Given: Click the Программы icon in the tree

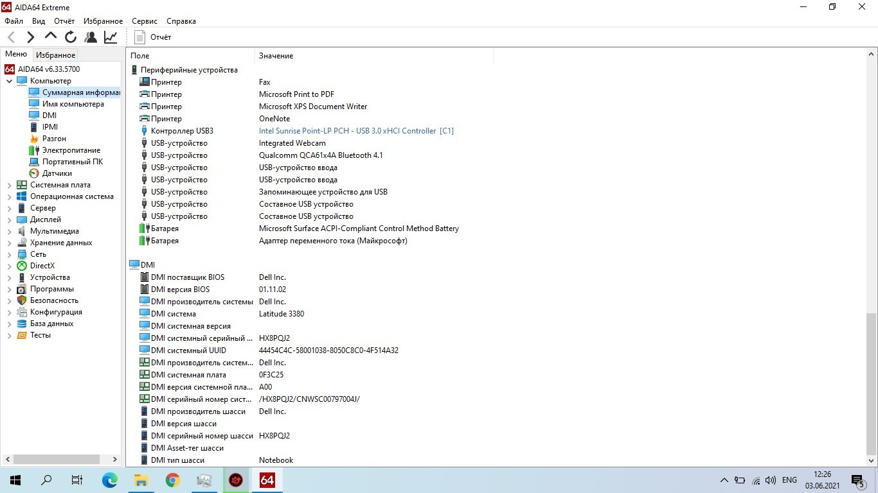Looking at the screenshot, I should (22, 289).
